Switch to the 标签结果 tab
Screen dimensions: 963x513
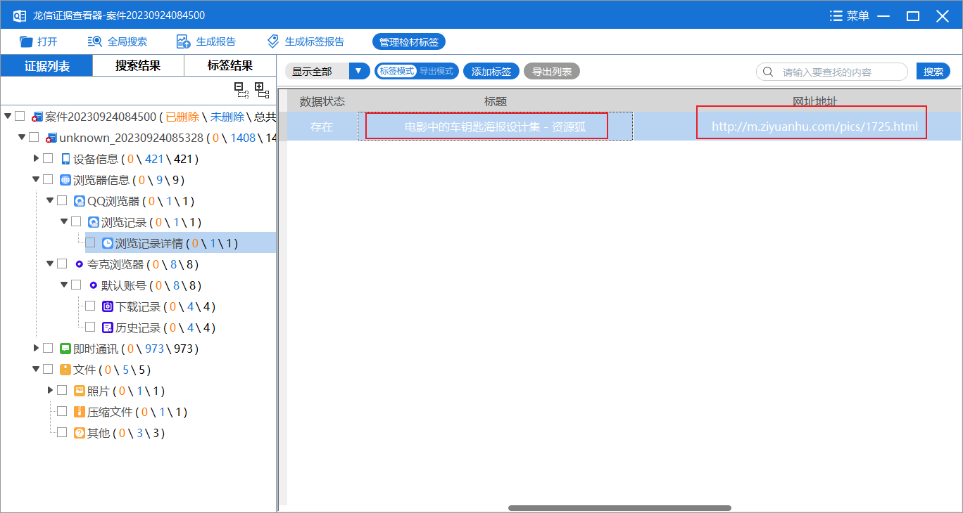click(229, 66)
